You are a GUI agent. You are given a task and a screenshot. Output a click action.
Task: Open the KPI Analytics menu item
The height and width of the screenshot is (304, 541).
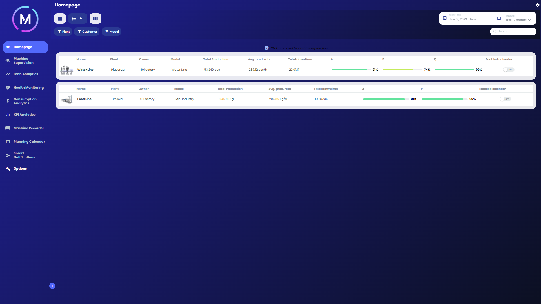pos(24,115)
